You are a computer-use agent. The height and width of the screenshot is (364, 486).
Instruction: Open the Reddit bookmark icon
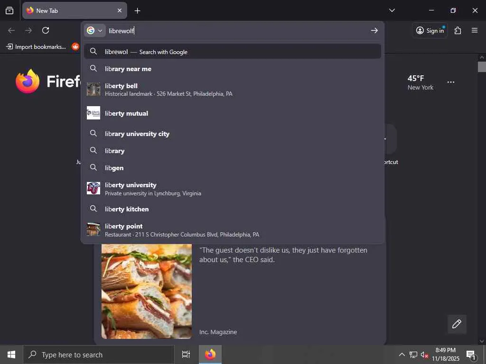click(75, 47)
